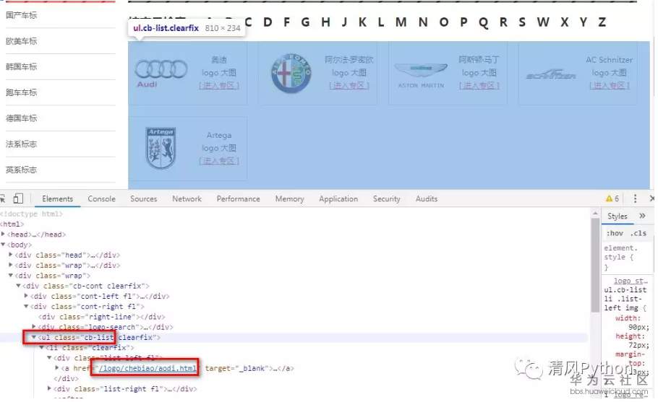Collapse the second div class wrap node
The image size is (658, 402).
11,276
